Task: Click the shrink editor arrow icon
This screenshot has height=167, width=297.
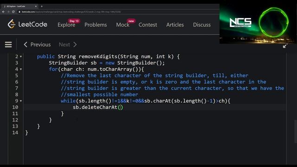Action: pyautogui.click(x=285, y=46)
